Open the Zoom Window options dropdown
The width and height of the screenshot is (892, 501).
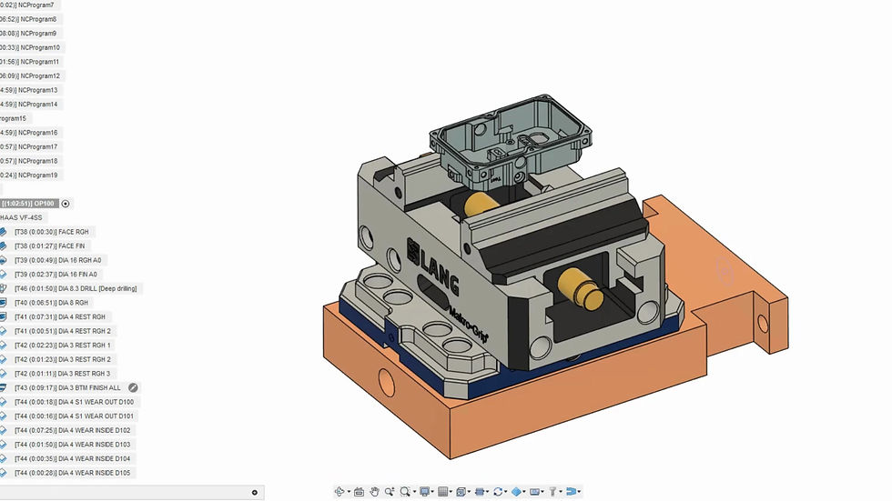(x=414, y=492)
